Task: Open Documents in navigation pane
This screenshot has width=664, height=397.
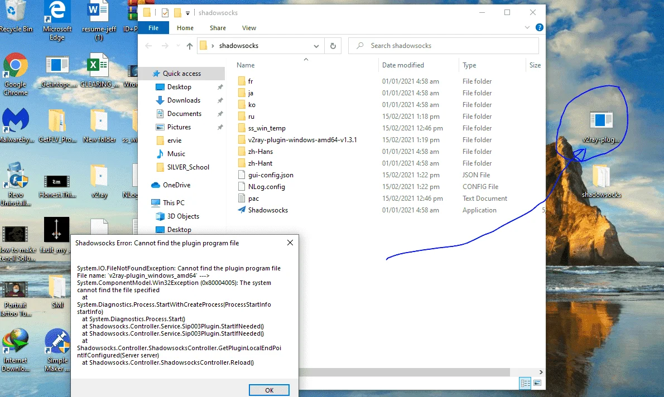Action: 184,114
